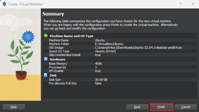The width and height of the screenshot is (199, 112).
Task: Click the question mark help icon
Action: 180,4
